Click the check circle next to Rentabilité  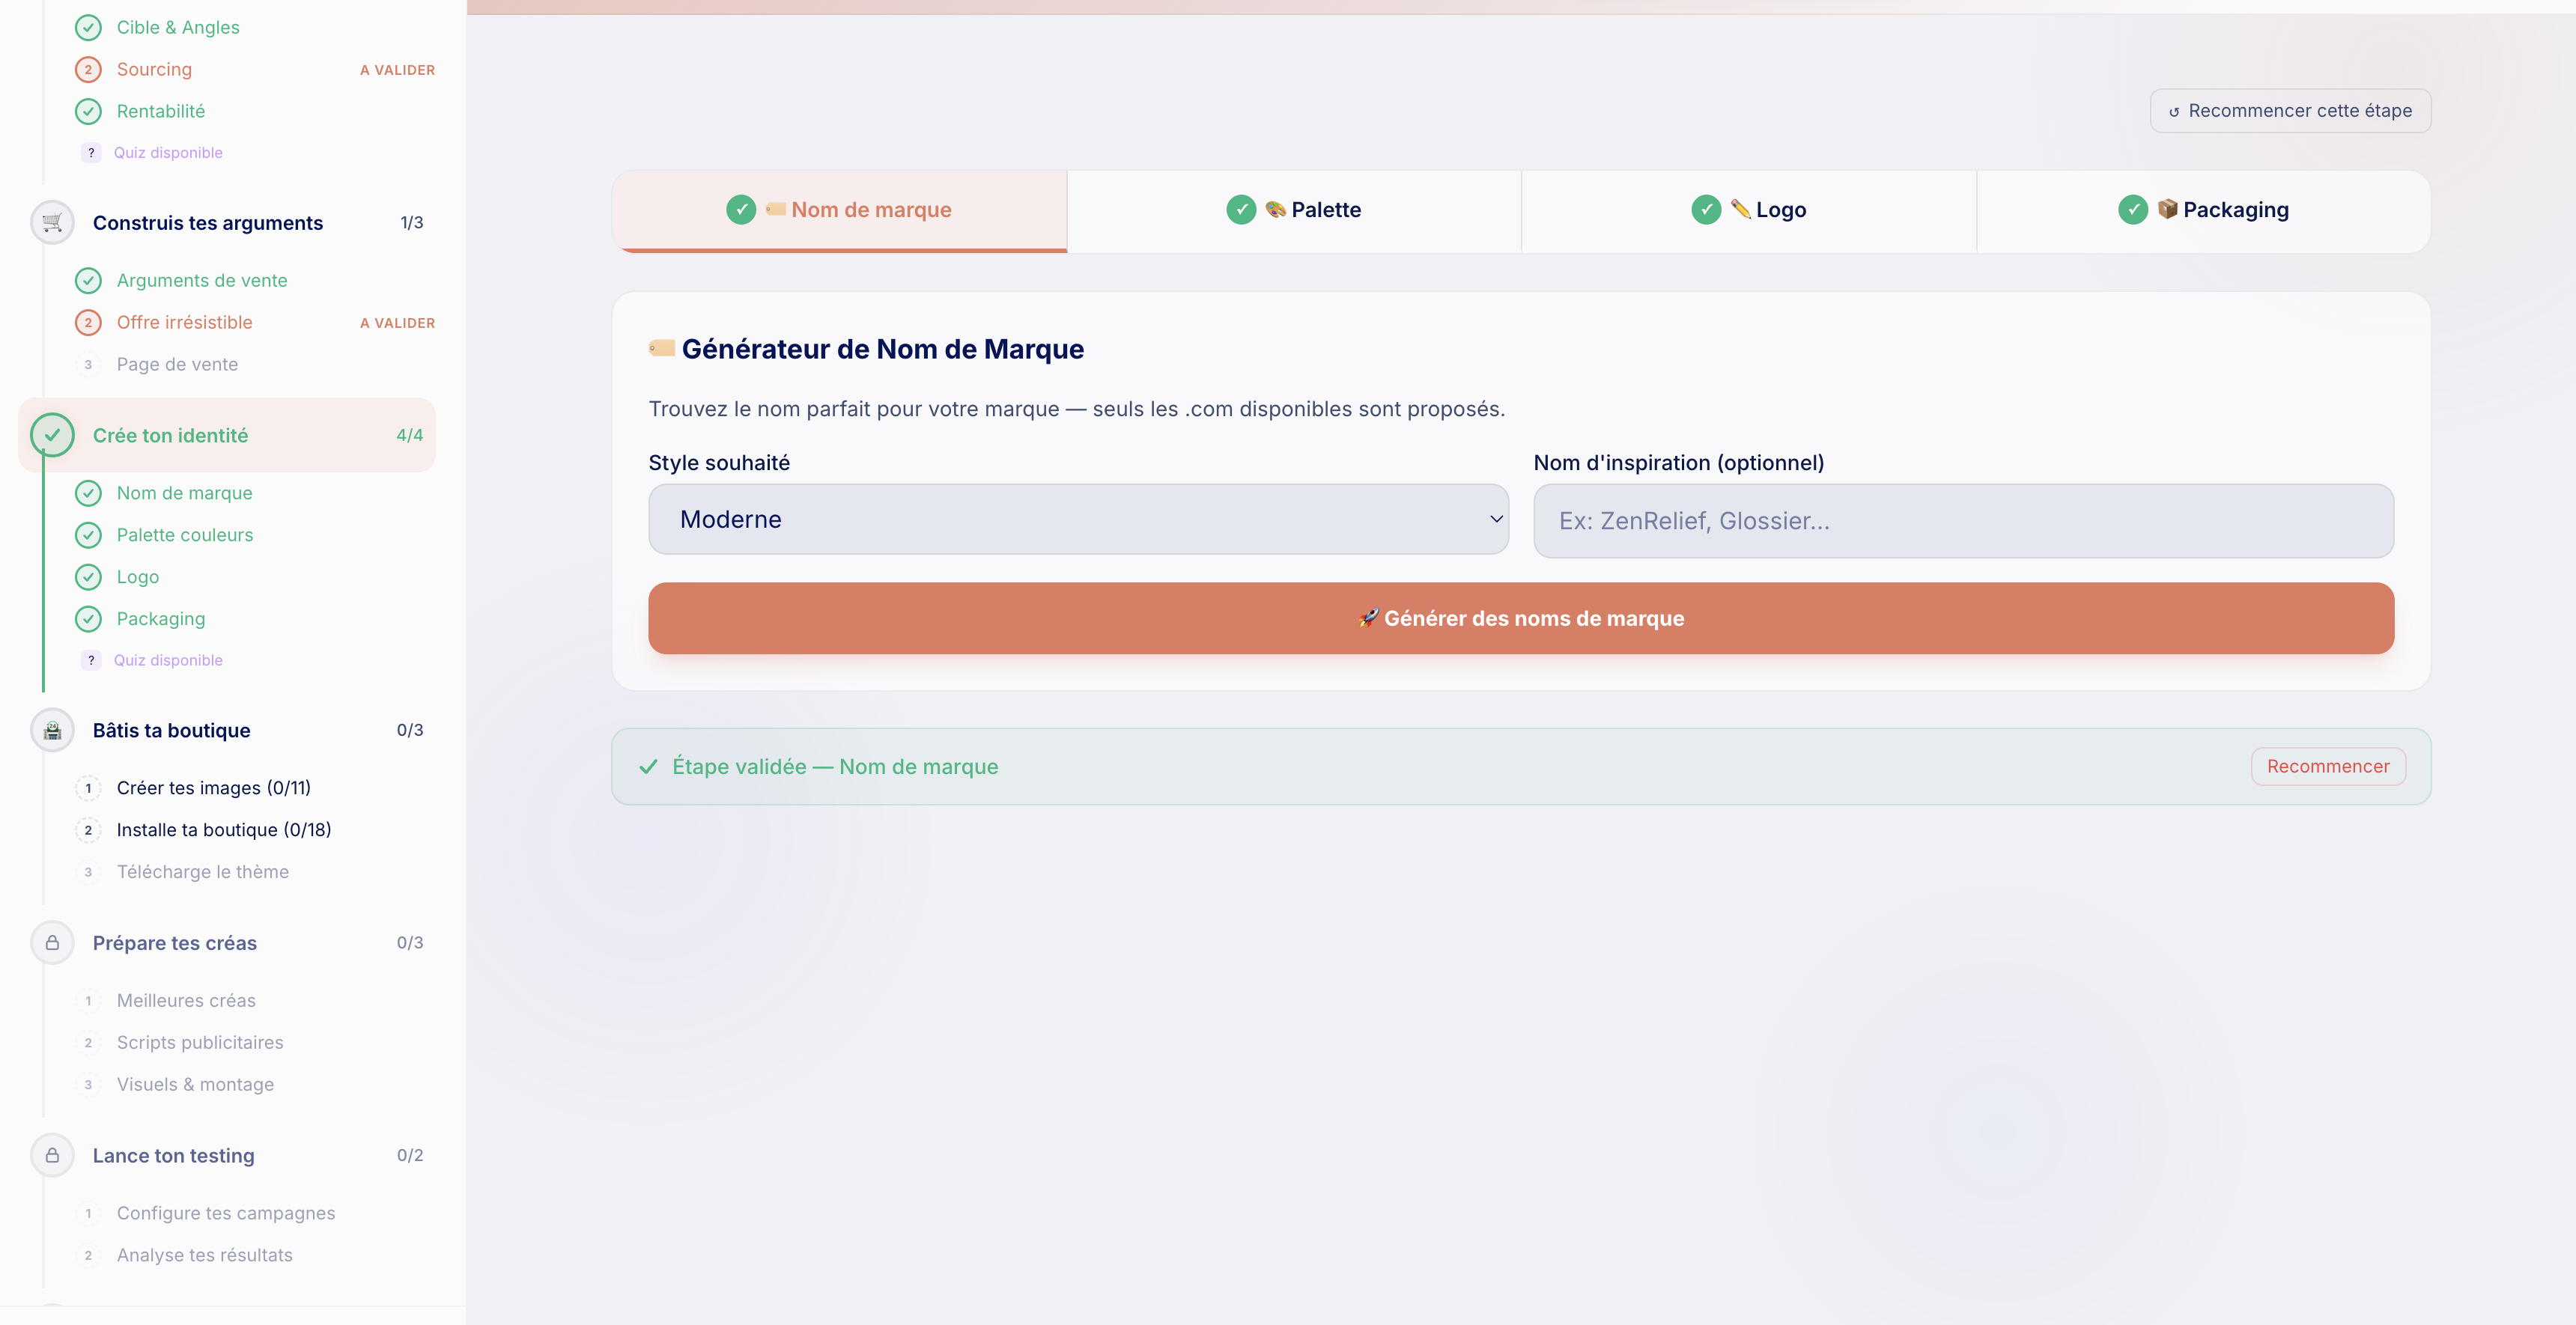pyautogui.click(x=88, y=111)
